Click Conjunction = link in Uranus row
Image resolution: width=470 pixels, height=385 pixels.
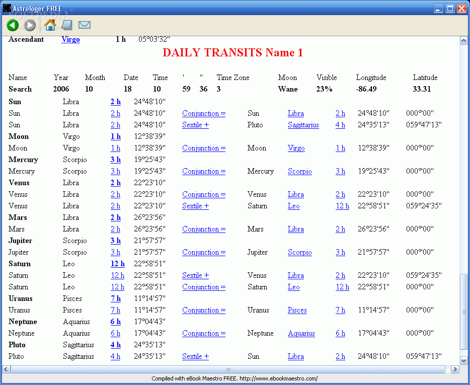204,310
